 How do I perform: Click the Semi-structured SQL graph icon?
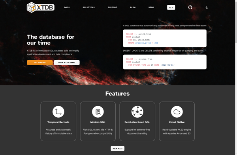coord(137,112)
